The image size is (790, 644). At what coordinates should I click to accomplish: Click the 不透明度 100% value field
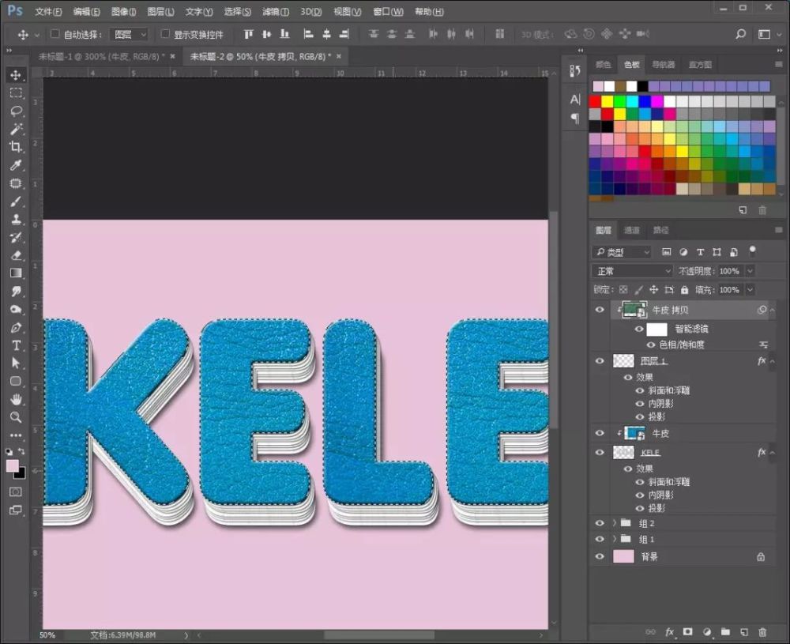click(729, 271)
